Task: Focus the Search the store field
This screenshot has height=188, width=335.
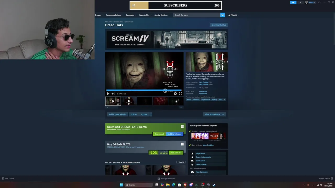Action: (x=197, y=15)
